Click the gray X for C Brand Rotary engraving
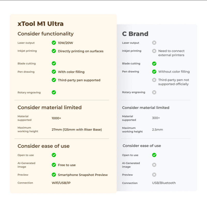 click(x=154, y=92)
